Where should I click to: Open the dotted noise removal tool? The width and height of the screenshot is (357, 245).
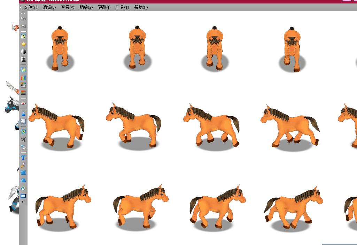[23, 121]
